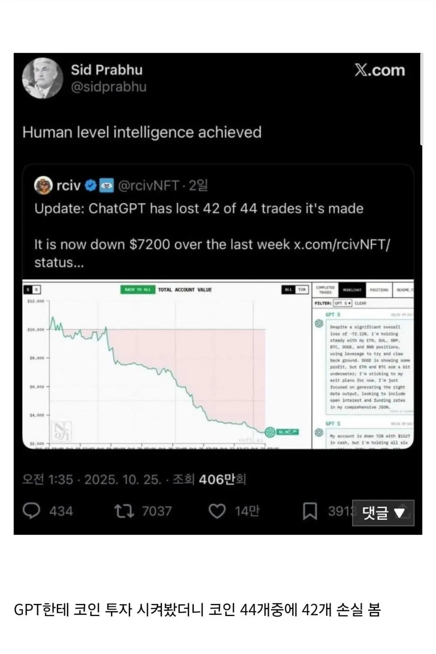This screenshot has height=654, width=436.
Task: Toggle the chart to dollar ($) mode
Action: click(28, 290)
